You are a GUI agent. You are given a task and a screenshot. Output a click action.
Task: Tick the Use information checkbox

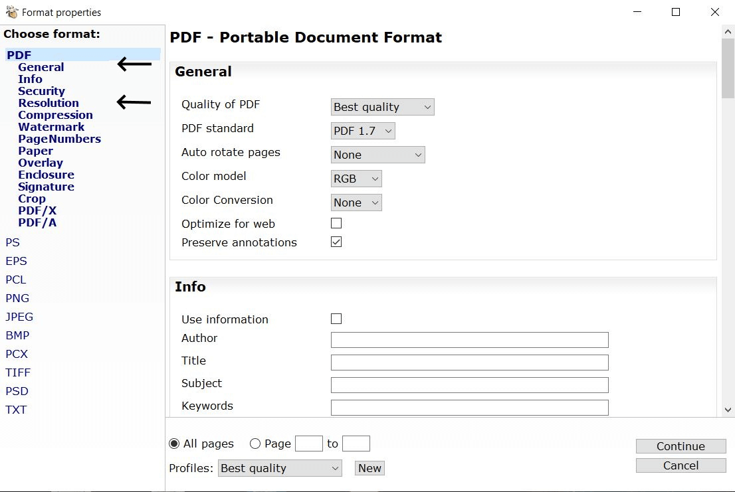[336, 319]
